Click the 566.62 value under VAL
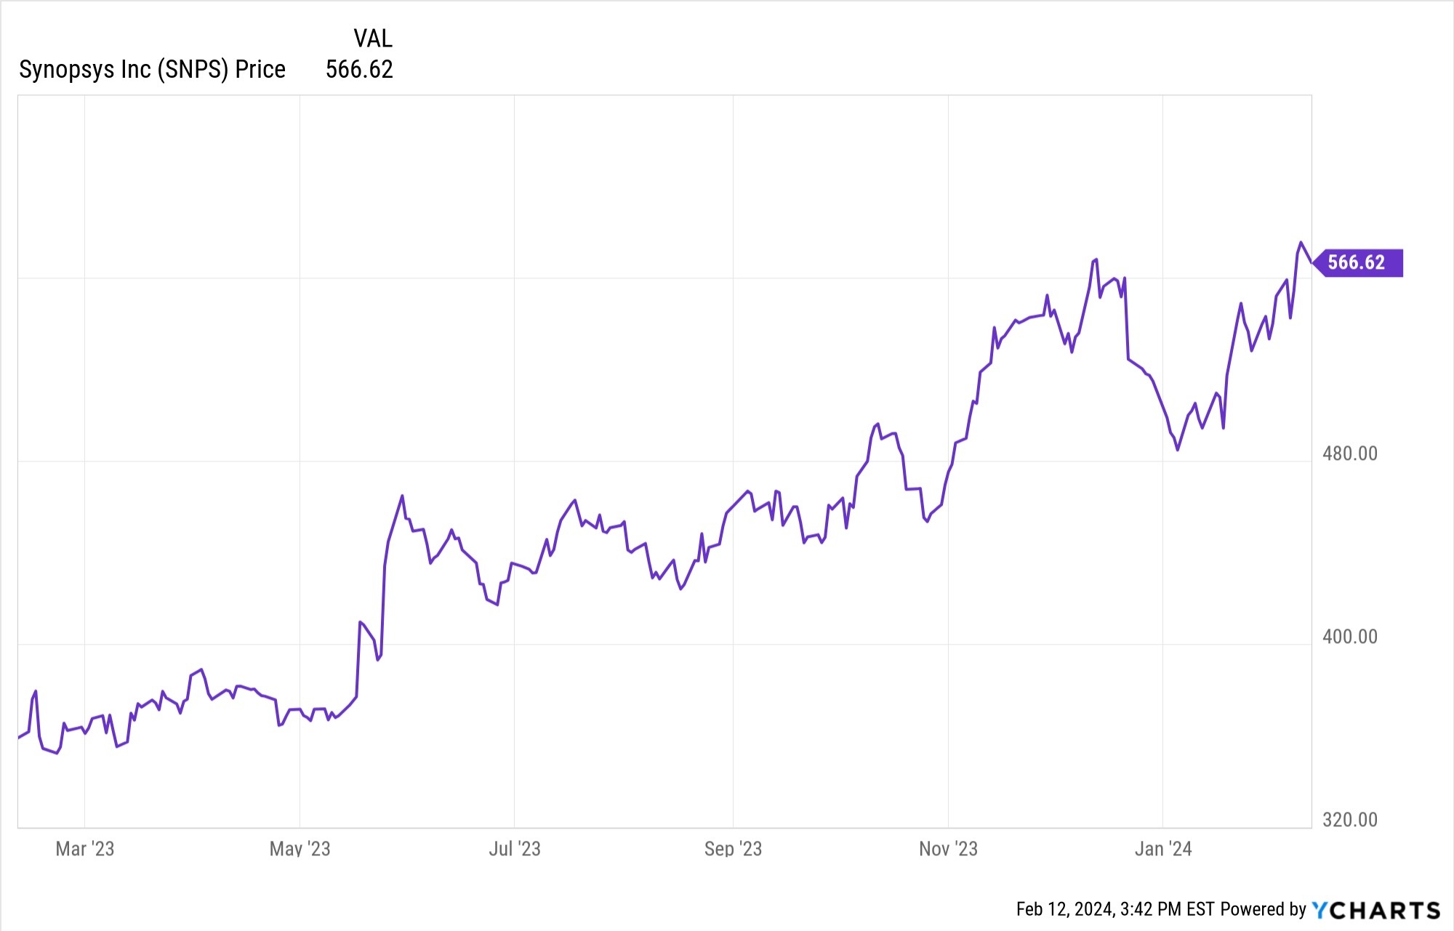Viewport: 1454px width, 931px height. pos(359,70)
